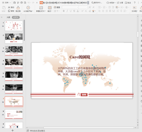142x132 pixels.
Task: Click the increase font size icon
Action: tap(90, 7)
